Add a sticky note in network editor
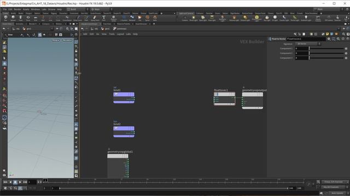 click(x=327, y=34)
